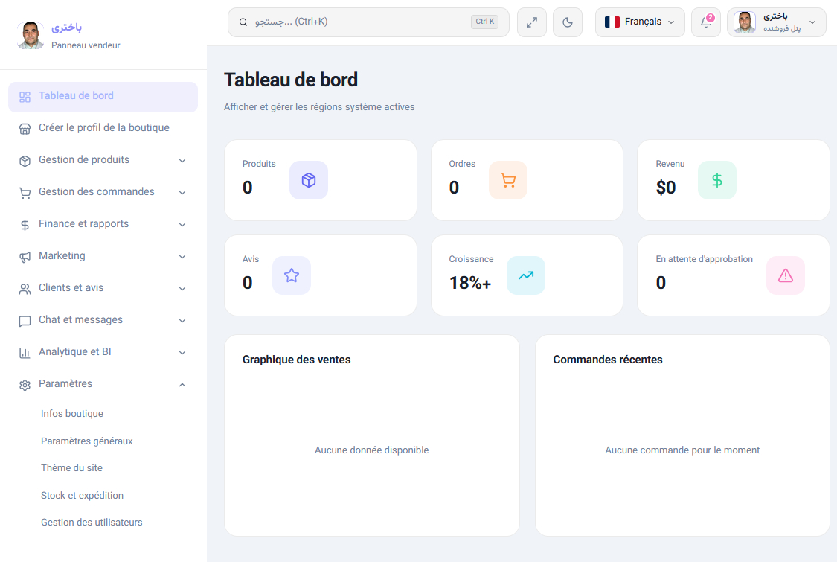The width and height of the screenshot is (837, 562).
Task: Open Stock et expédition submenu item
Action: (x=82, y=495)
